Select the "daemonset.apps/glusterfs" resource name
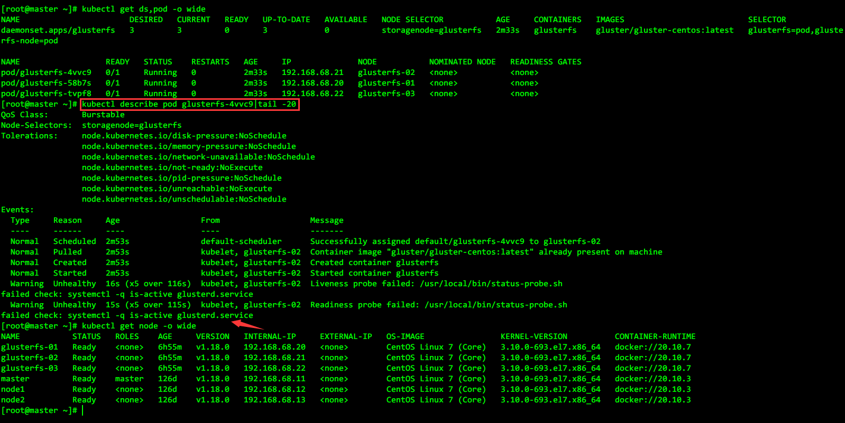Screen dimensions: 845x423 point(58,30)
